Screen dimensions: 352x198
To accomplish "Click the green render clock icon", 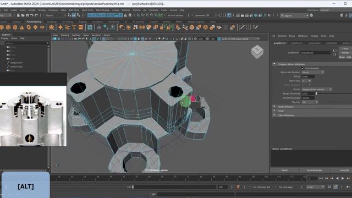I will tap(256, 15).
